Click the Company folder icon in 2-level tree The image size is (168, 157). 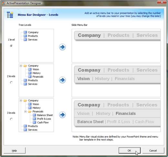click(x=25, y=66)
